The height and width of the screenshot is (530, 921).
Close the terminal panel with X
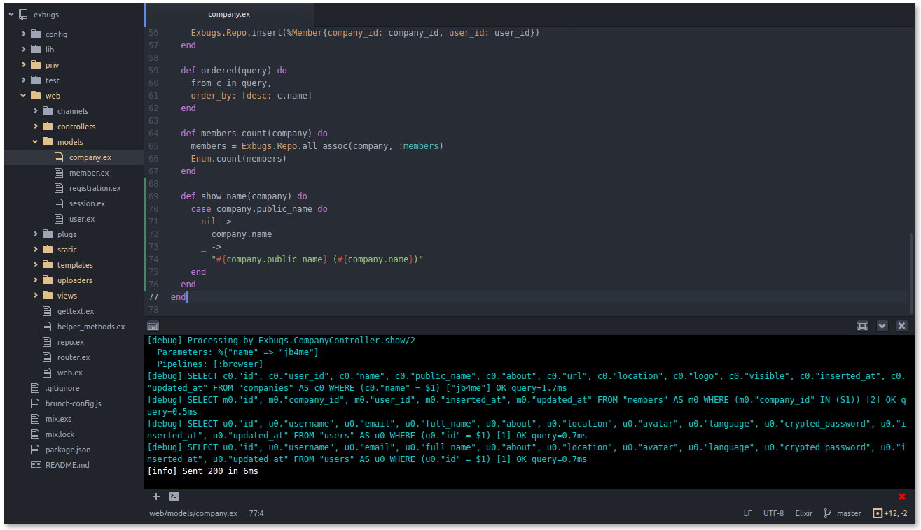pyautogui.click(x=902, y=326)
